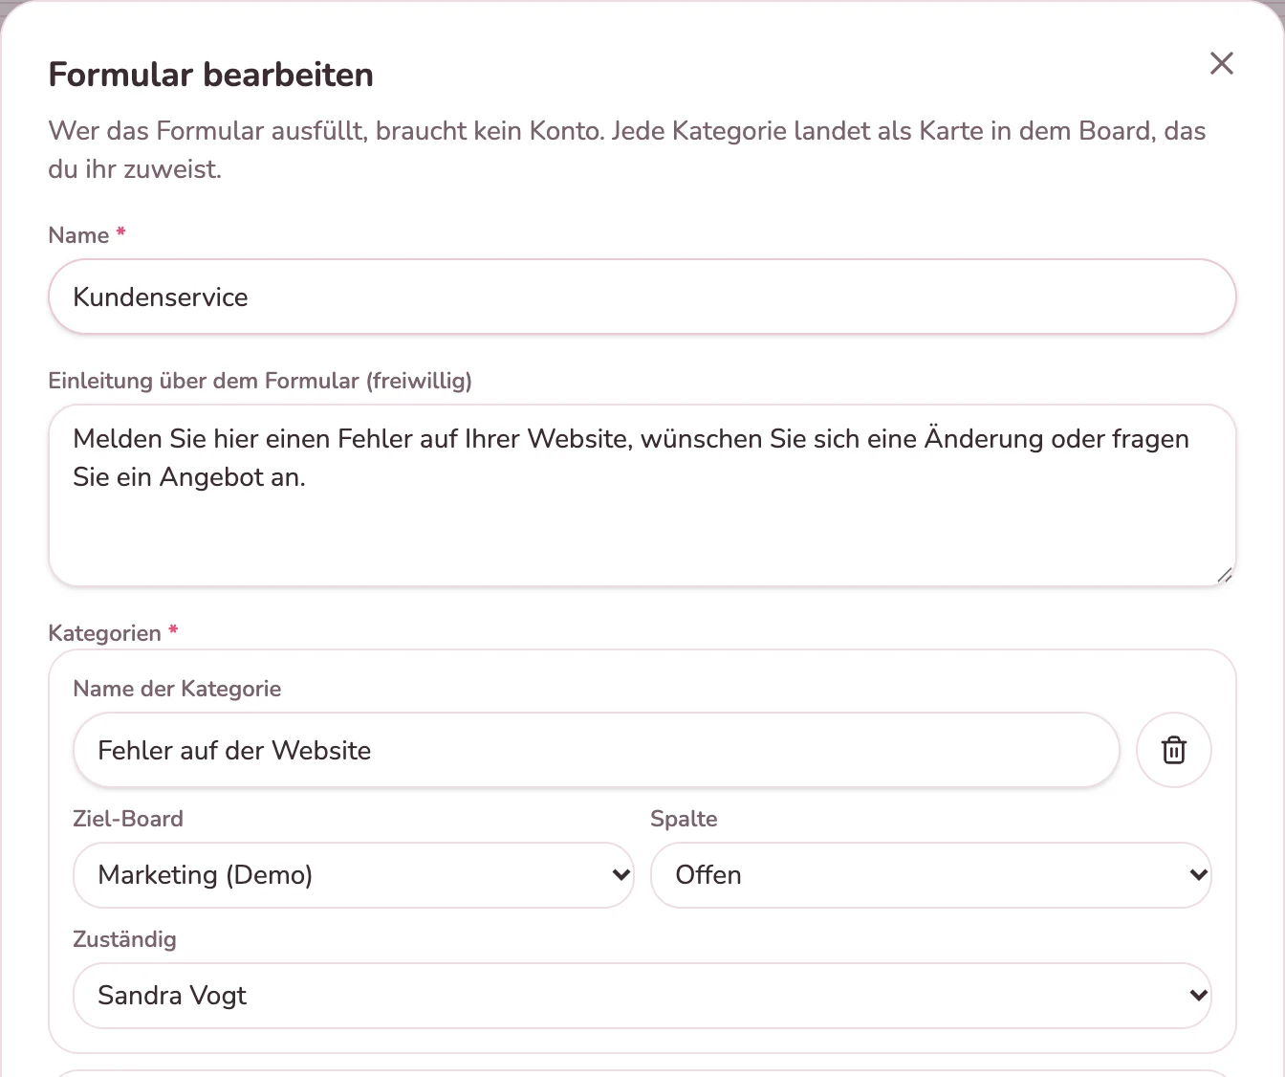The height and width of the screenshot is (1077, 1285).
Task: Click the "Name der Kategorie" label
Action: pyautogui.click(x=177, y=689)
